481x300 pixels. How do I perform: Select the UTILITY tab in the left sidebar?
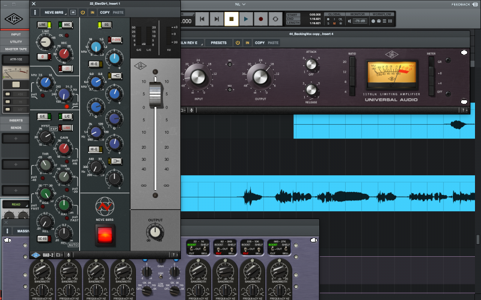click(16, 41)
